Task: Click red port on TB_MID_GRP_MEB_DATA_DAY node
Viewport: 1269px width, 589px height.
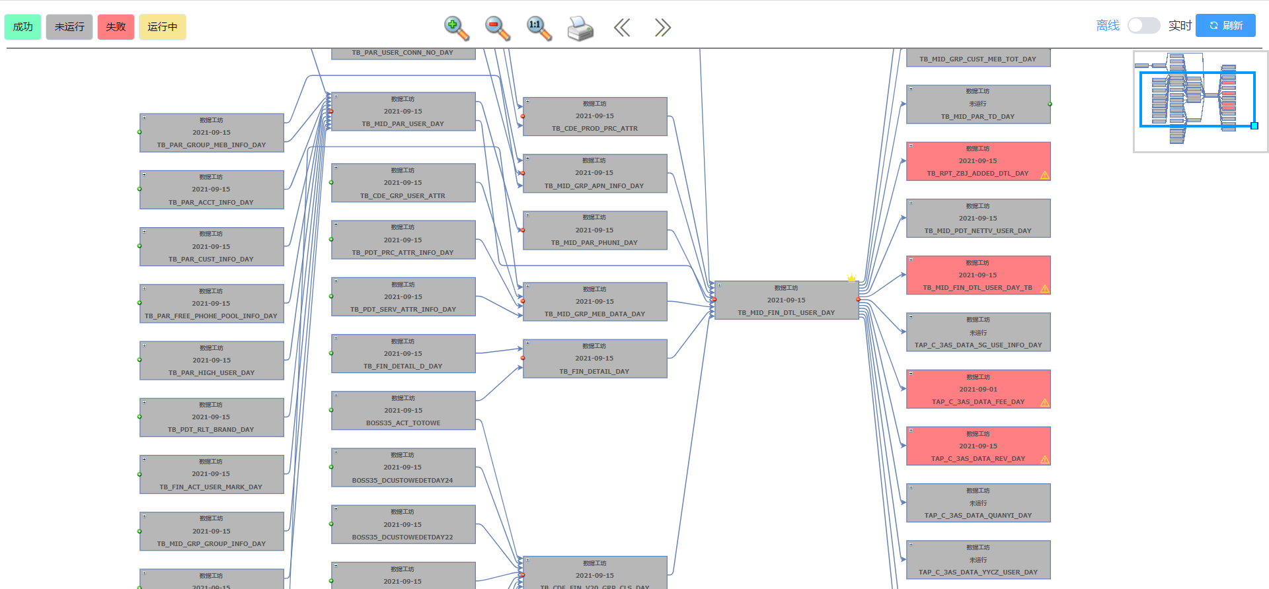Action: point(523,301)
